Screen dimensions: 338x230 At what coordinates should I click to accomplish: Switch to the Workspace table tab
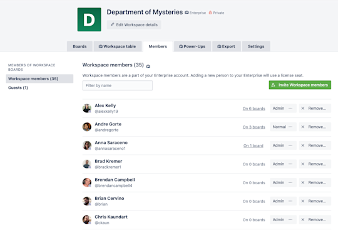click(118, 46)
